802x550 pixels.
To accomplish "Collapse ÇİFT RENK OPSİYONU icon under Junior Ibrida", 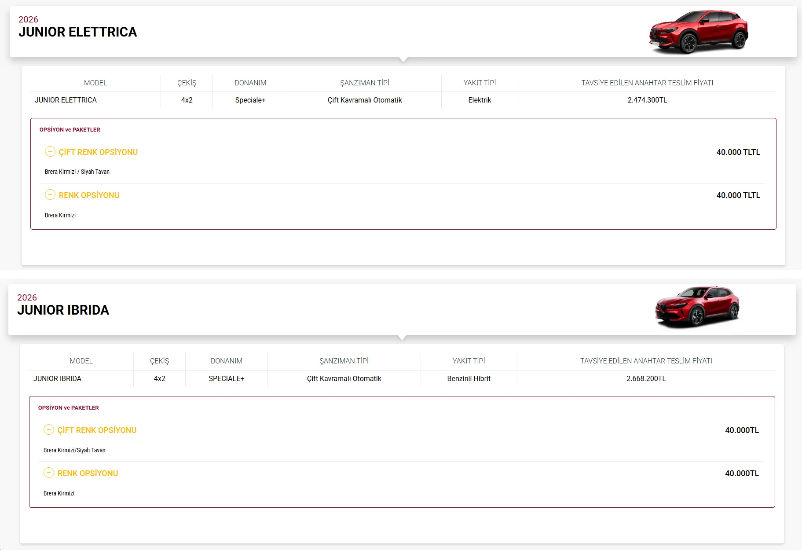I will [49, 429].
